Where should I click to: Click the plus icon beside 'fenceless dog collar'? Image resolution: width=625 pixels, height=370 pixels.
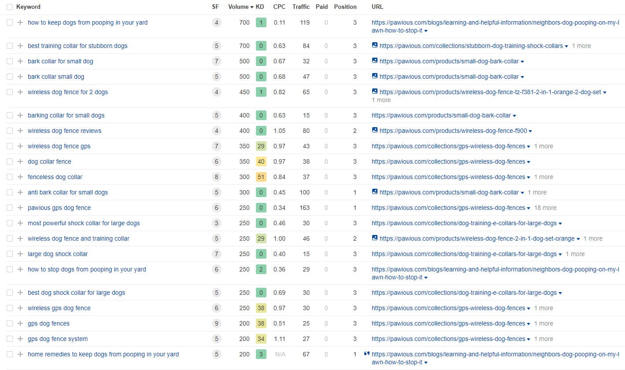pyautogui.click(x=20, y=177)
